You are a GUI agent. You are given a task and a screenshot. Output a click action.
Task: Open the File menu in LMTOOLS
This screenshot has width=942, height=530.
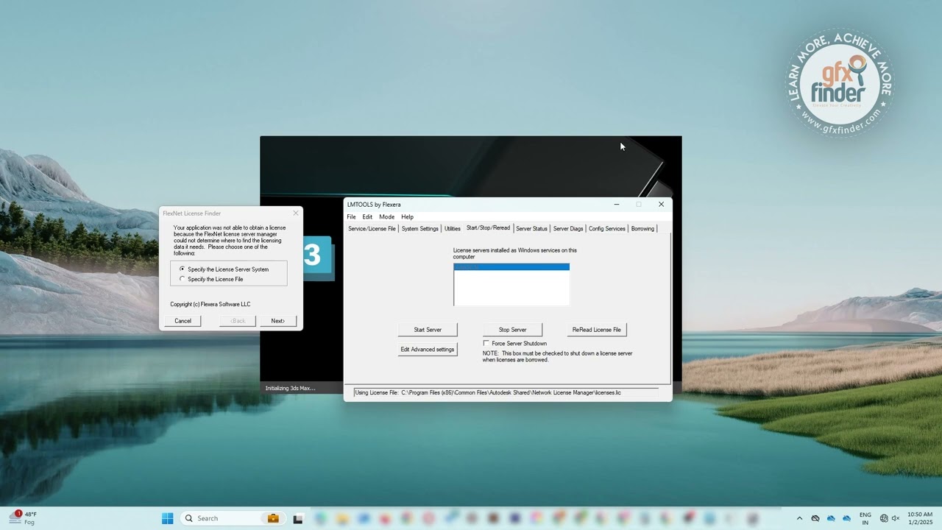(351, 217)
